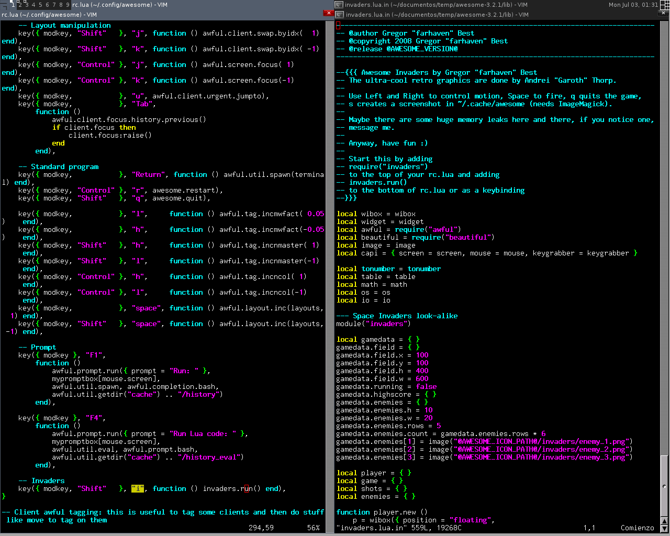Image resolution: width=670 pixels, height=536 pixels.
Task: Place the cursor on 'invaders.run()' in the rc.lua keybinding
Action: point(232,488)
